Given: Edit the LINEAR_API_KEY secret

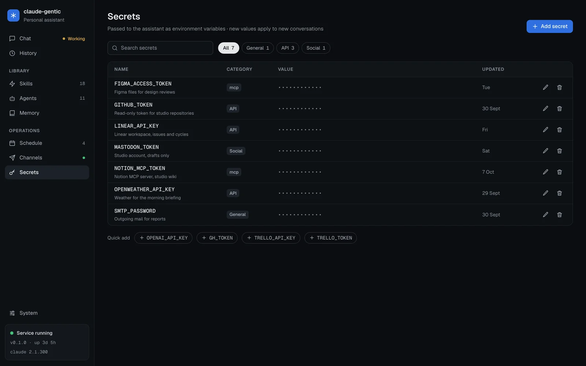Looking at the screenshot, I should [x=545, y=130].
